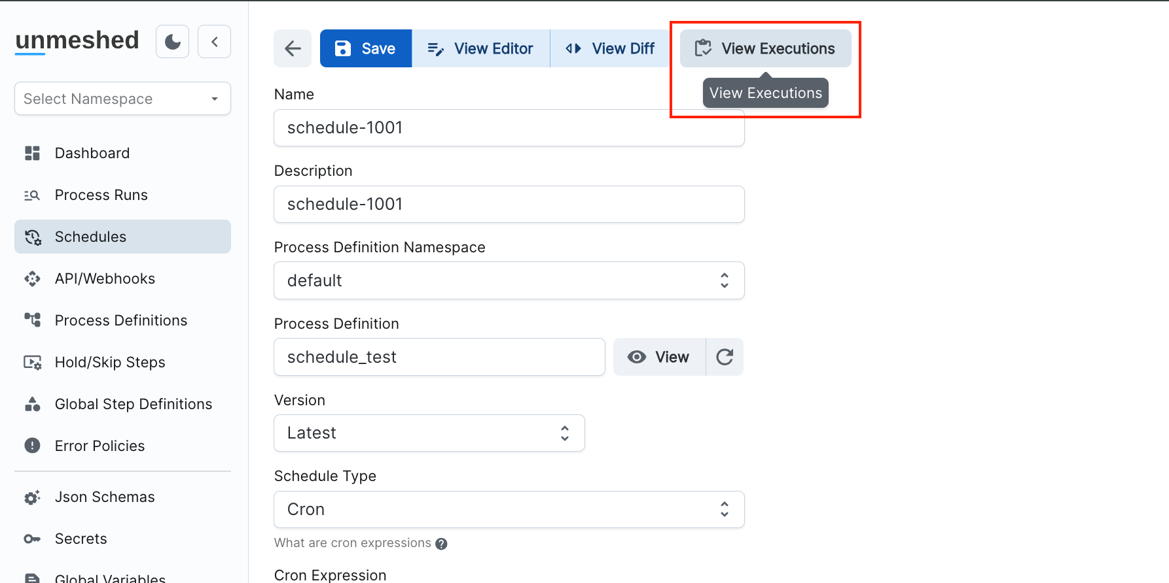Toggle dark mode with the moon icon
Viewport: 1169px width, 583px height.
[173, 42]
